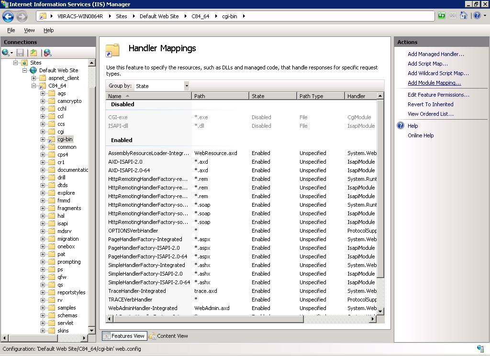The width and height of the screenshot is (490, 356).
Task: Select the TRACEVerbHandler row
Action: point(241,300)
